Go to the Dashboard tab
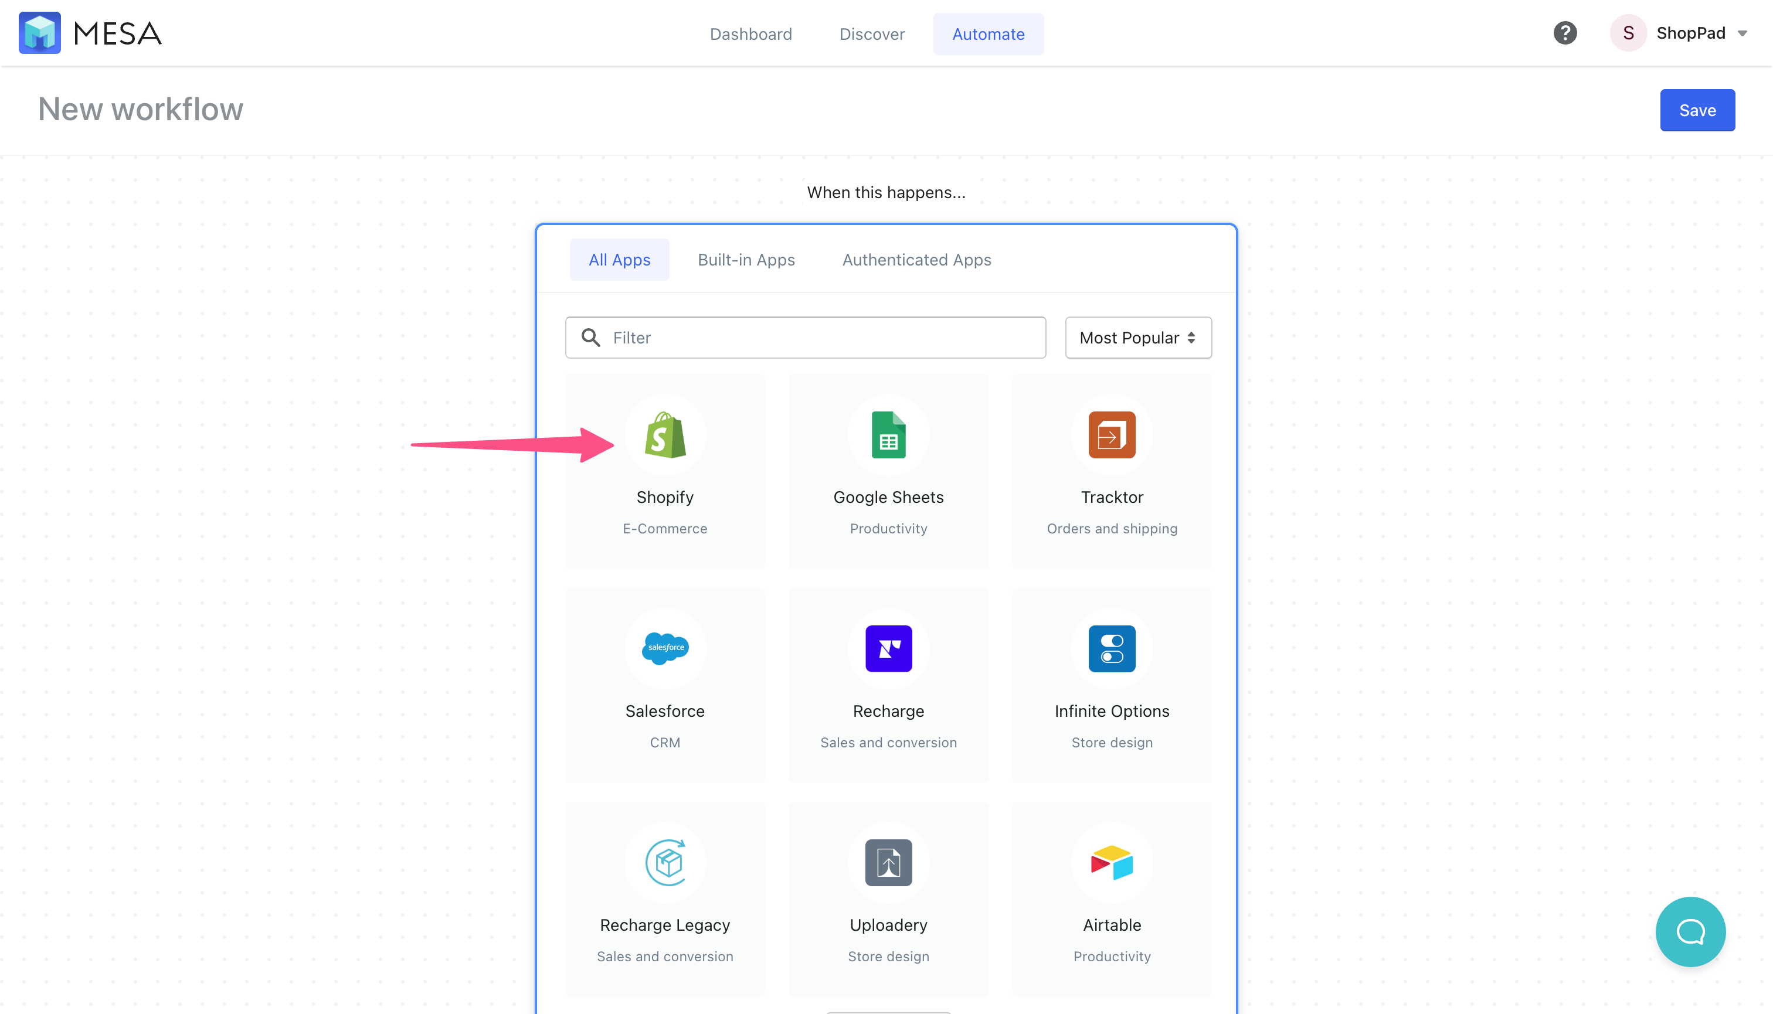 click(751, 34)
